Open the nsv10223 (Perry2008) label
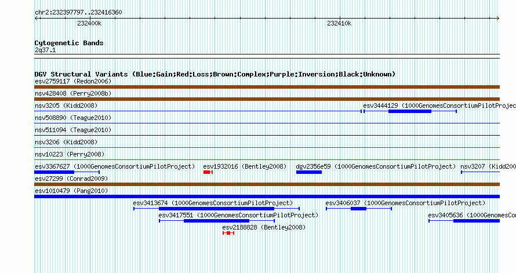The width and height of the screenshot is (516, 273). click(70, 154)
